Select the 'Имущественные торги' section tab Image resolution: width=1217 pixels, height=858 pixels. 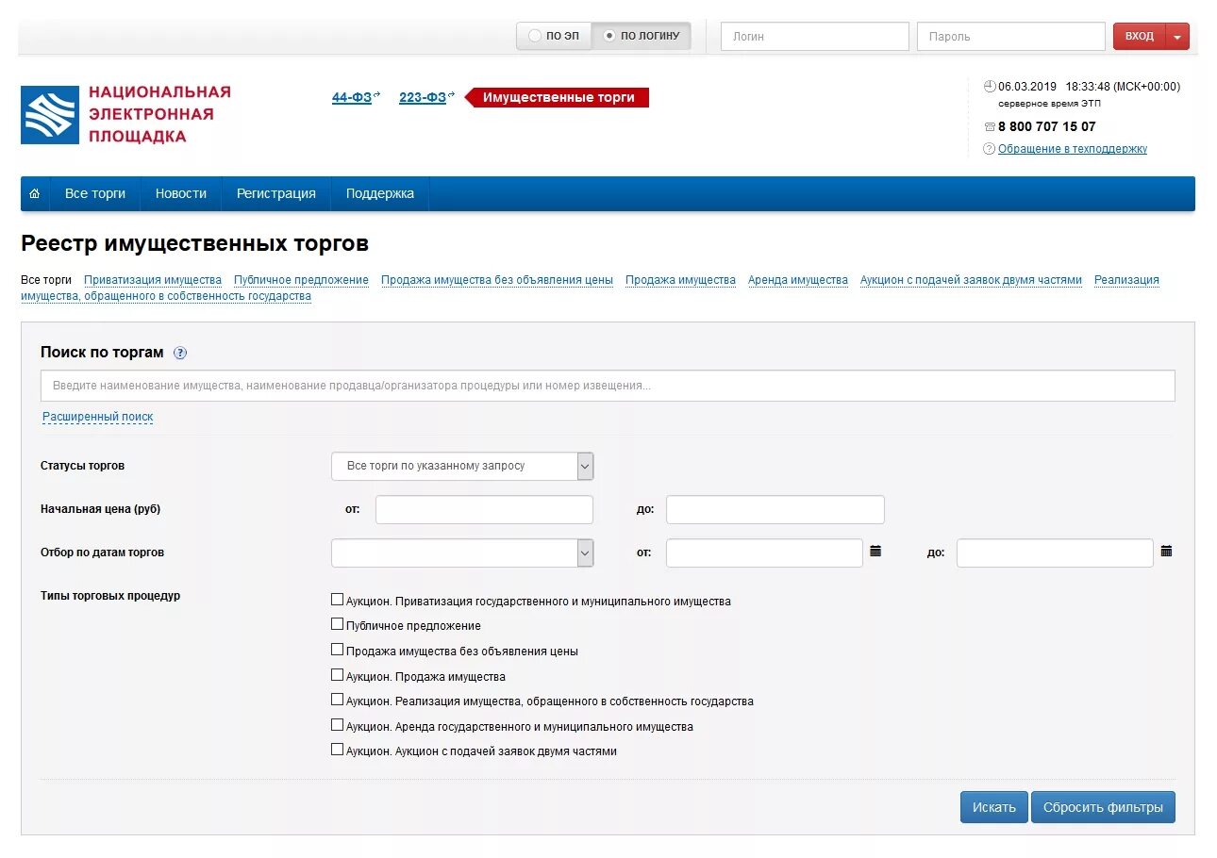point(558,97)
